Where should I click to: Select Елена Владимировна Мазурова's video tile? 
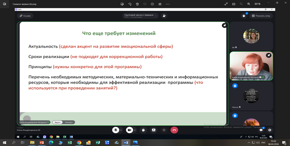point(251,66)
